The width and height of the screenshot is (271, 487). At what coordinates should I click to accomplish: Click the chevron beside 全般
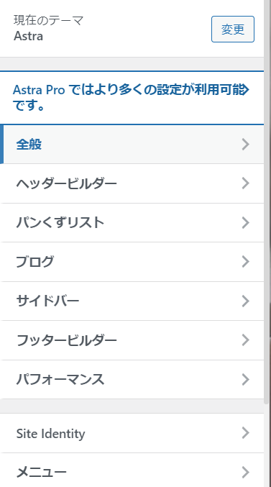pos(245,145)
